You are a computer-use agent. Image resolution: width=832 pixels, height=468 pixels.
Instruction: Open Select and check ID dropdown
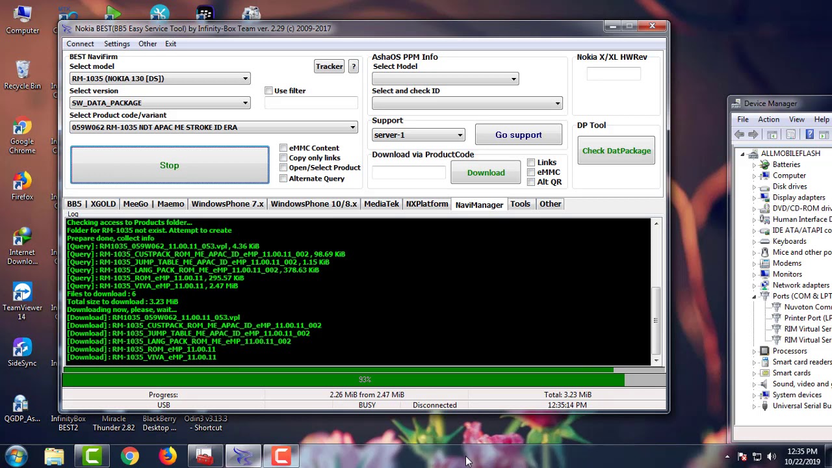[x=467, y=103]
